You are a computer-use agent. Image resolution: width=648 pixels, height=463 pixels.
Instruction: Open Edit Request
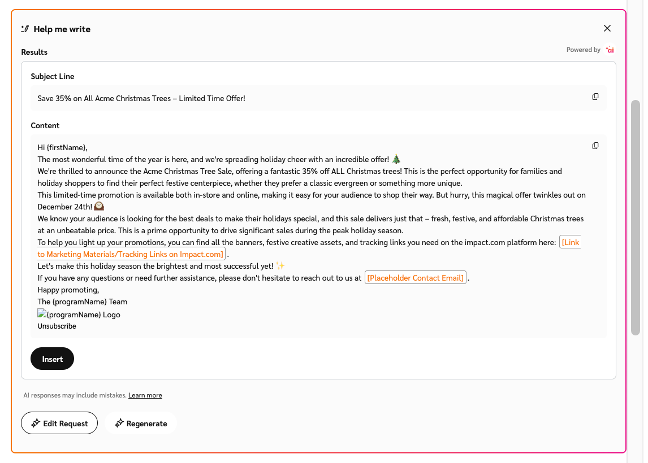[59, 423]
